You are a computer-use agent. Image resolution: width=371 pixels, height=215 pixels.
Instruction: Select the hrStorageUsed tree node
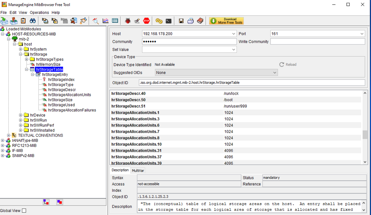coord(61,105)
